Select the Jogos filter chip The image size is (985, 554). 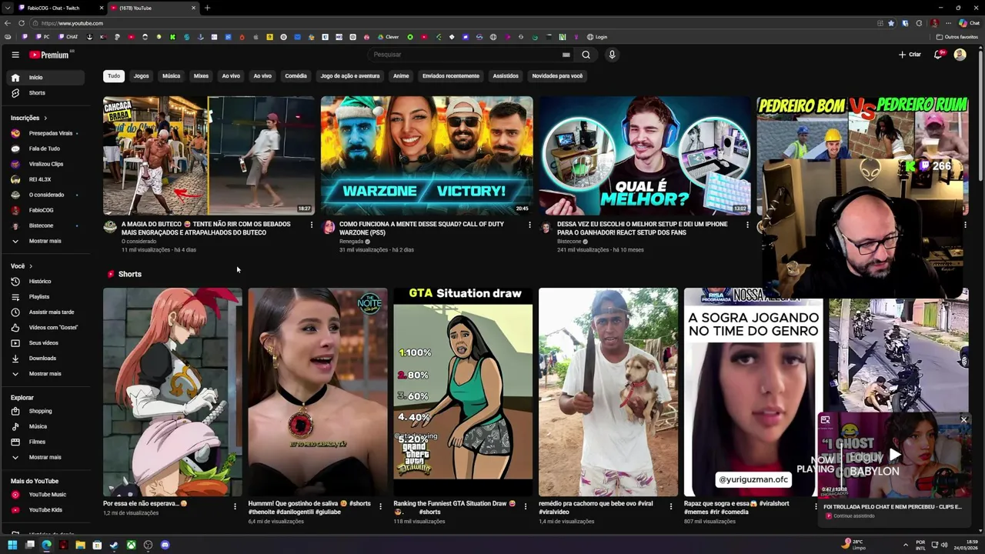141,76
